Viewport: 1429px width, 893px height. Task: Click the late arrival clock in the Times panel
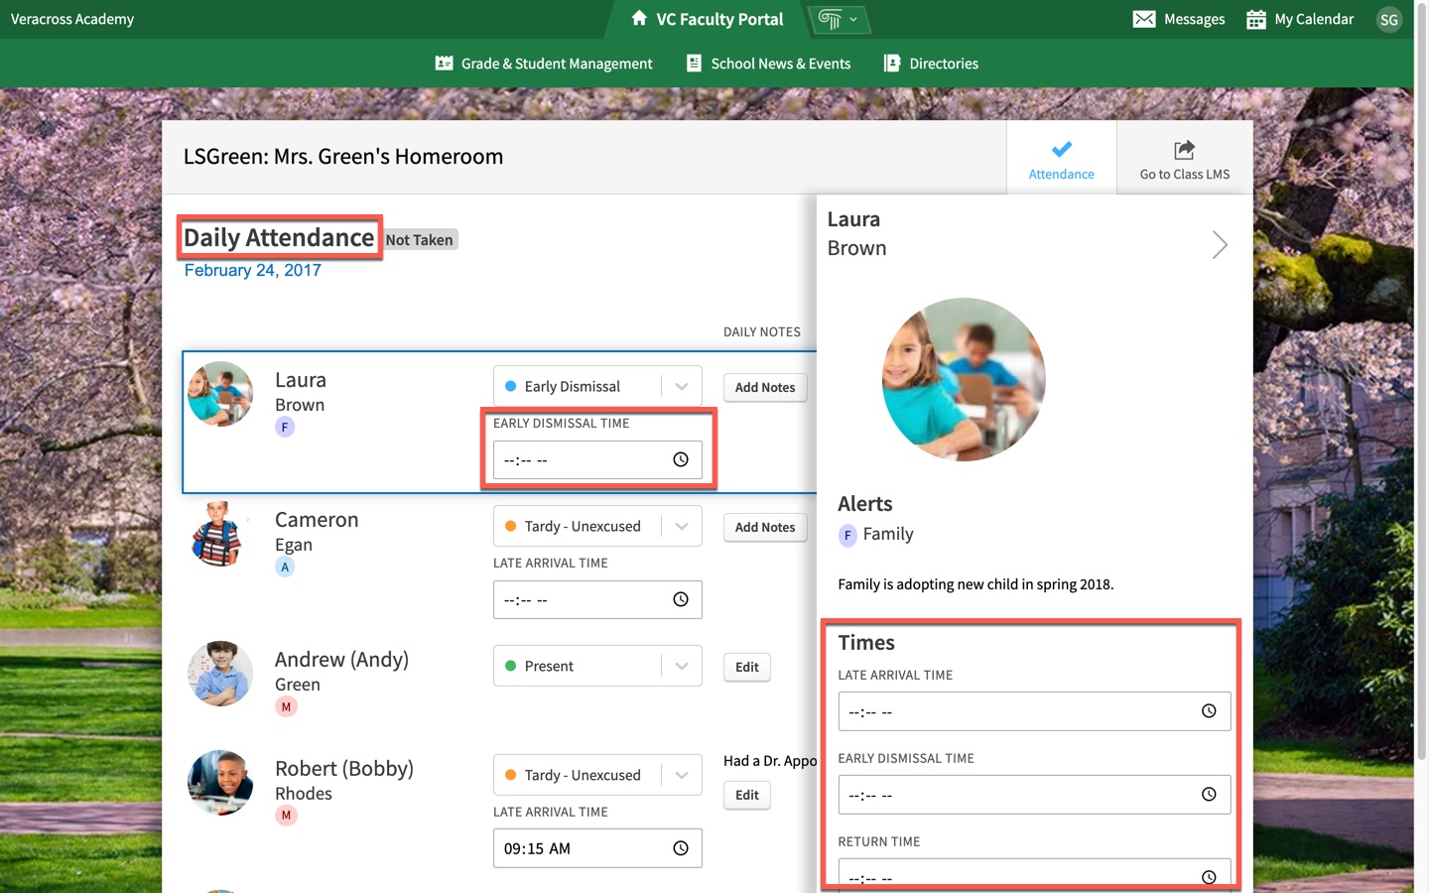click(1209, 710)
